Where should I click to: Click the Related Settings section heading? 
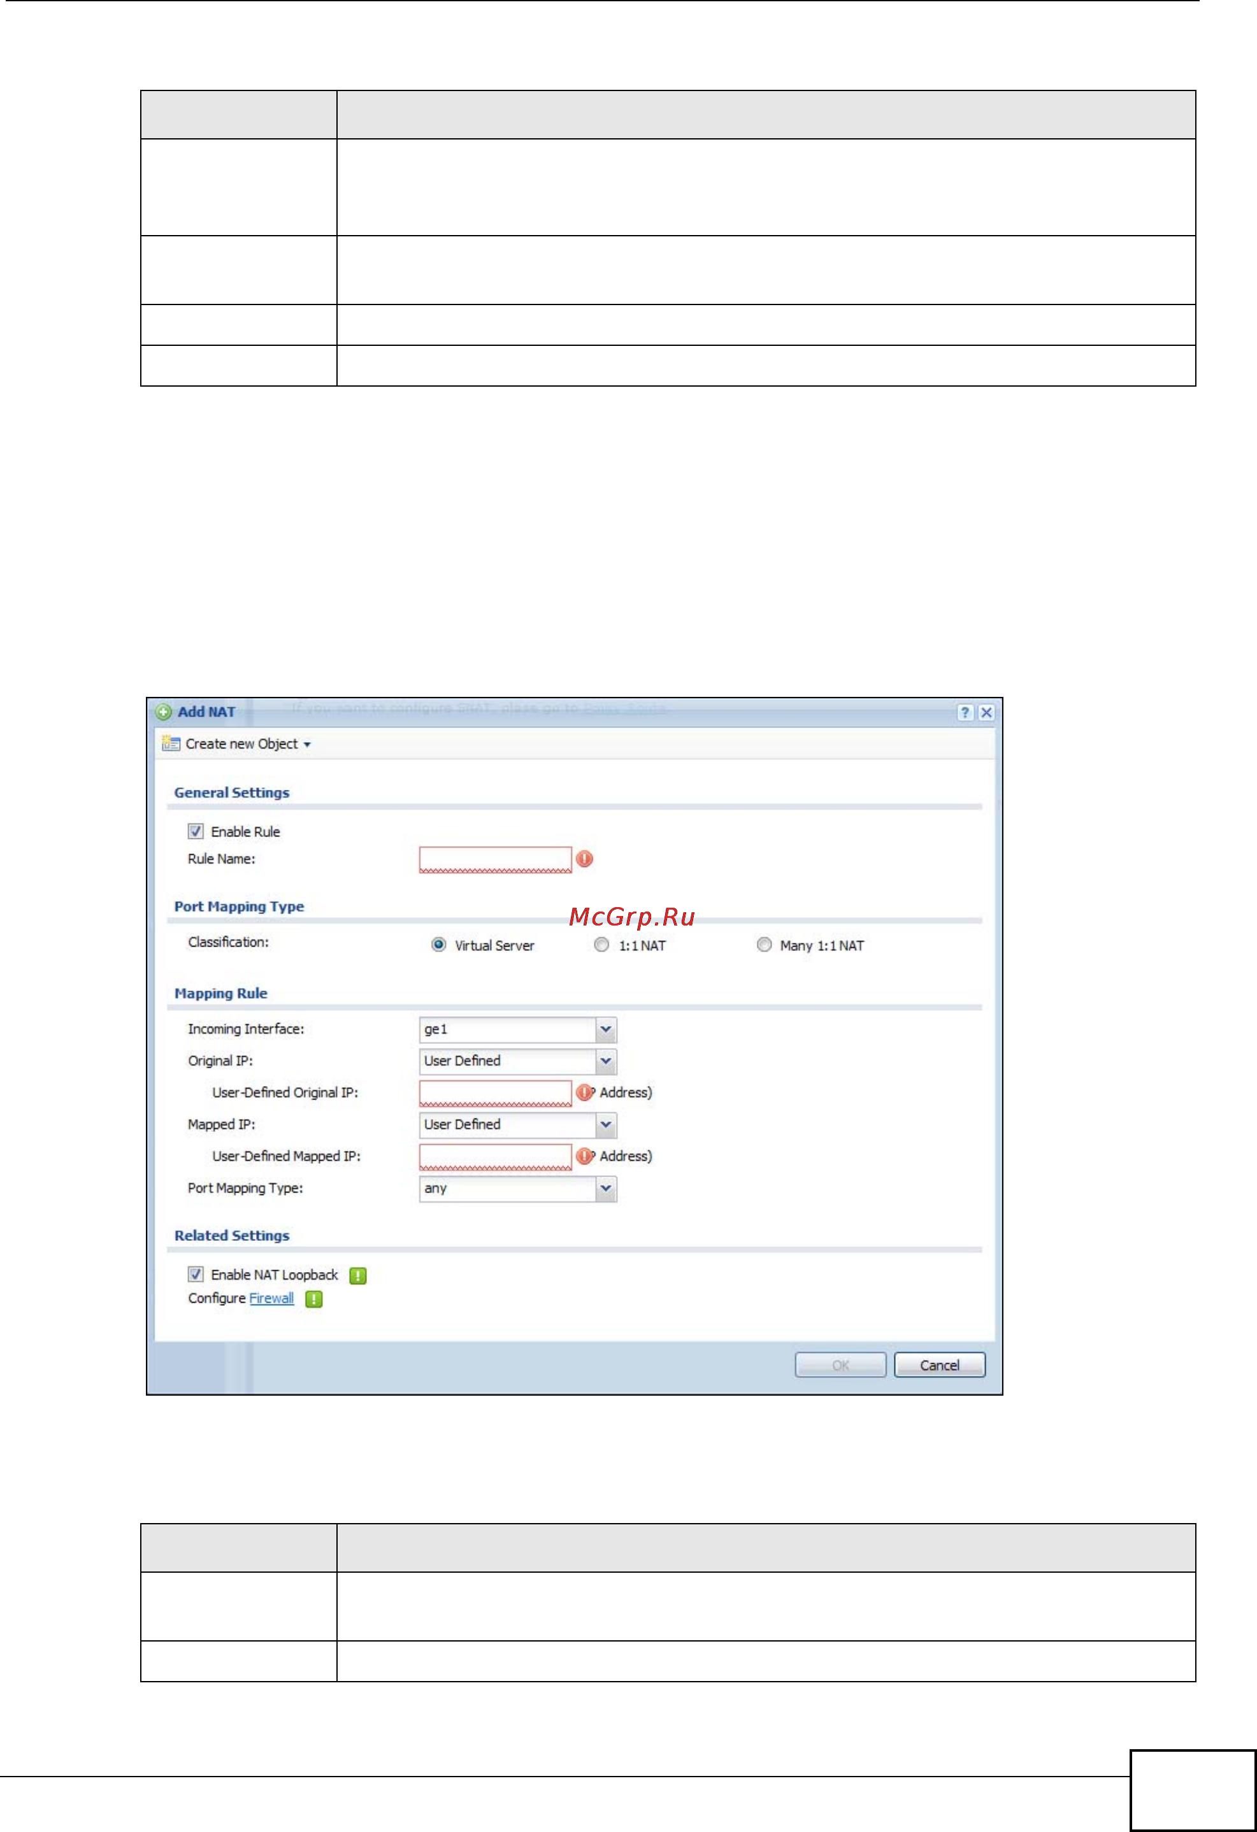click(x=232, y=1236)
